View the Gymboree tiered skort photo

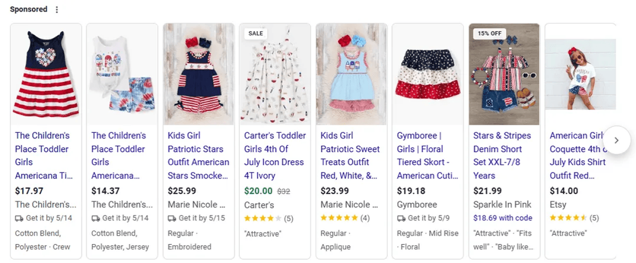tap(427, 74)
